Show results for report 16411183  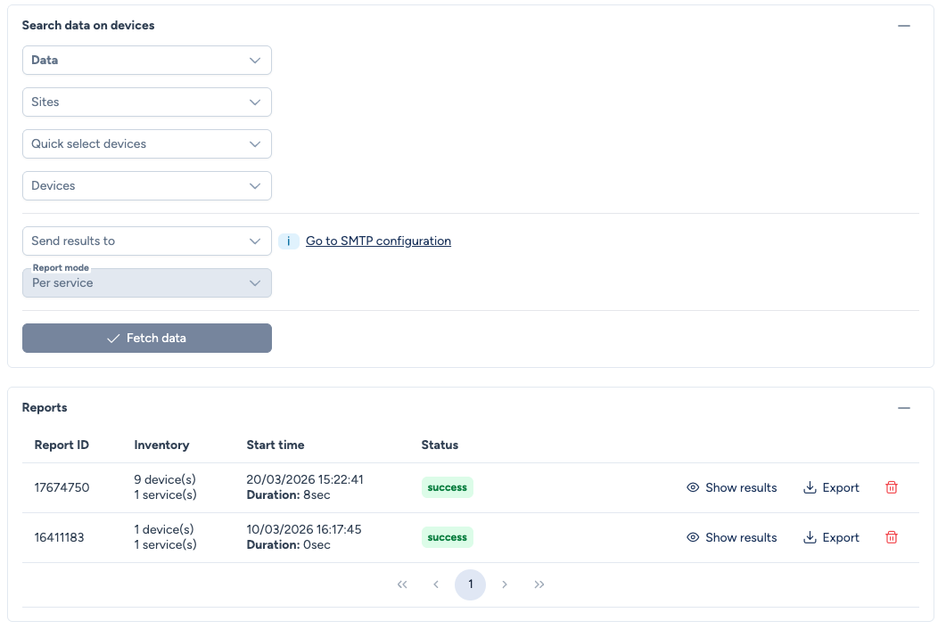pyautogui.click(x=732, y=537)
